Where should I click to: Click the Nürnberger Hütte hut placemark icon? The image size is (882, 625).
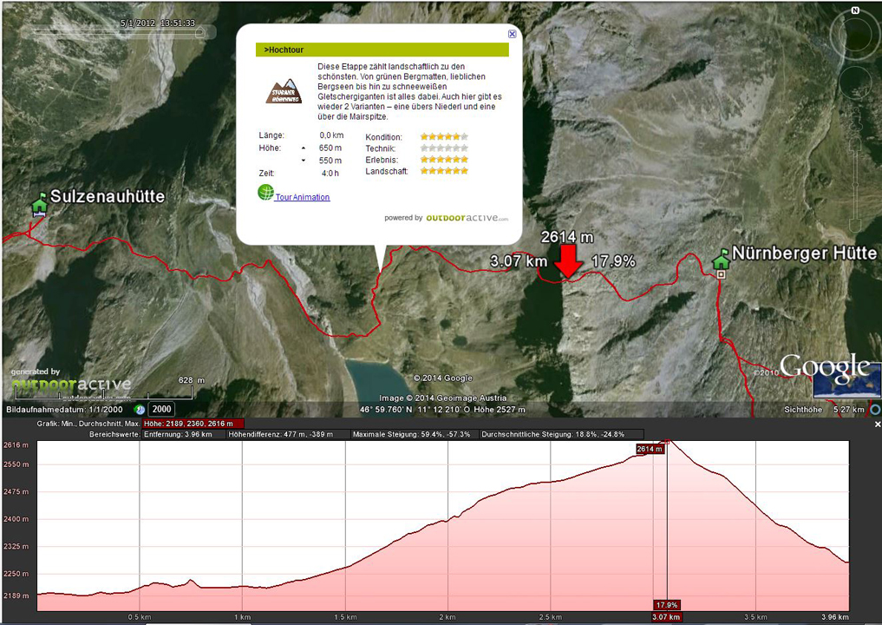[721, 260]
